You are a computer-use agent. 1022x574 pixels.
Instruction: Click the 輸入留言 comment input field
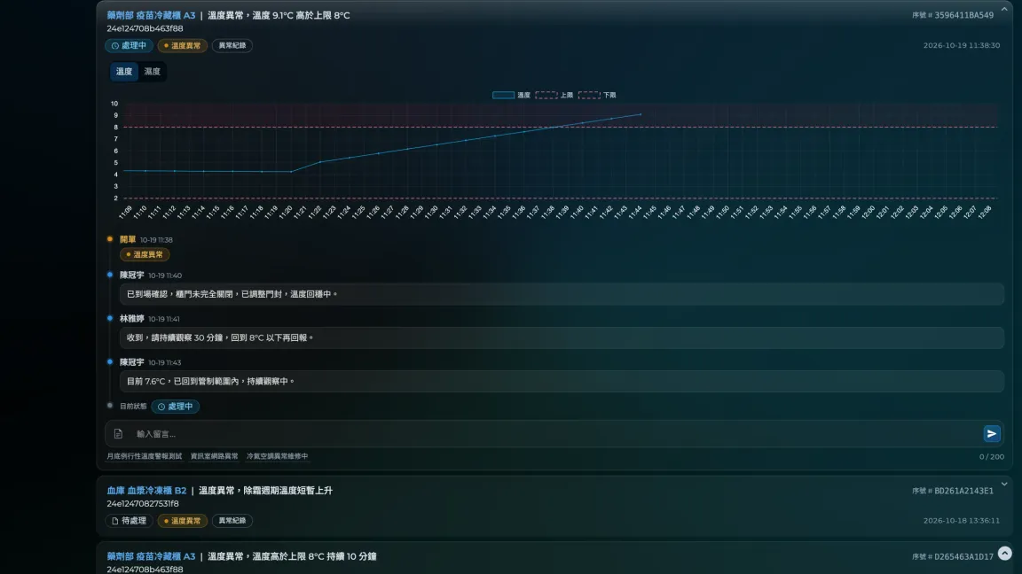tap(554, 433)
